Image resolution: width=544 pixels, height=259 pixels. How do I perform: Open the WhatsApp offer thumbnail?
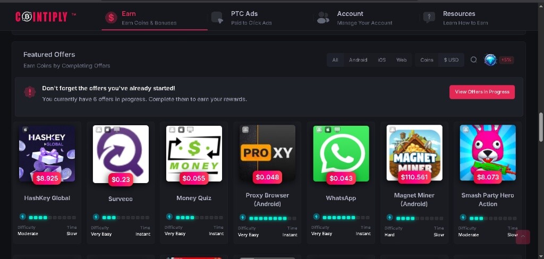[x=341, y=153]
